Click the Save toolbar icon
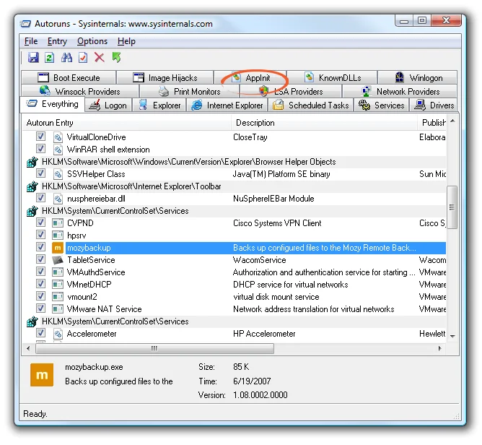This screenshot has width=482, height=445. 33,58
